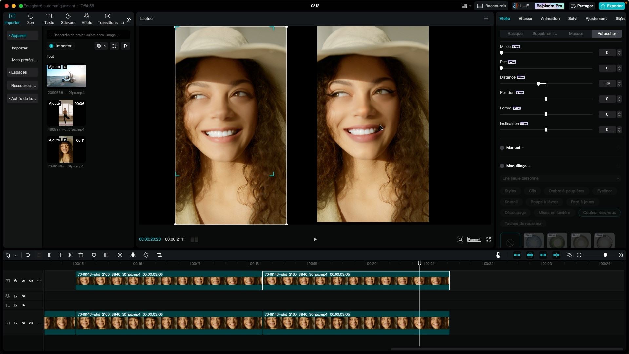
Task: Click the freeze frame tool icon
Action: point(107,255)
